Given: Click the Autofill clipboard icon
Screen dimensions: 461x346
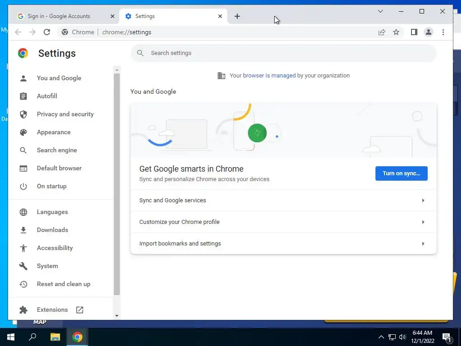Looking at the screenshot, I should pos(23,96).
